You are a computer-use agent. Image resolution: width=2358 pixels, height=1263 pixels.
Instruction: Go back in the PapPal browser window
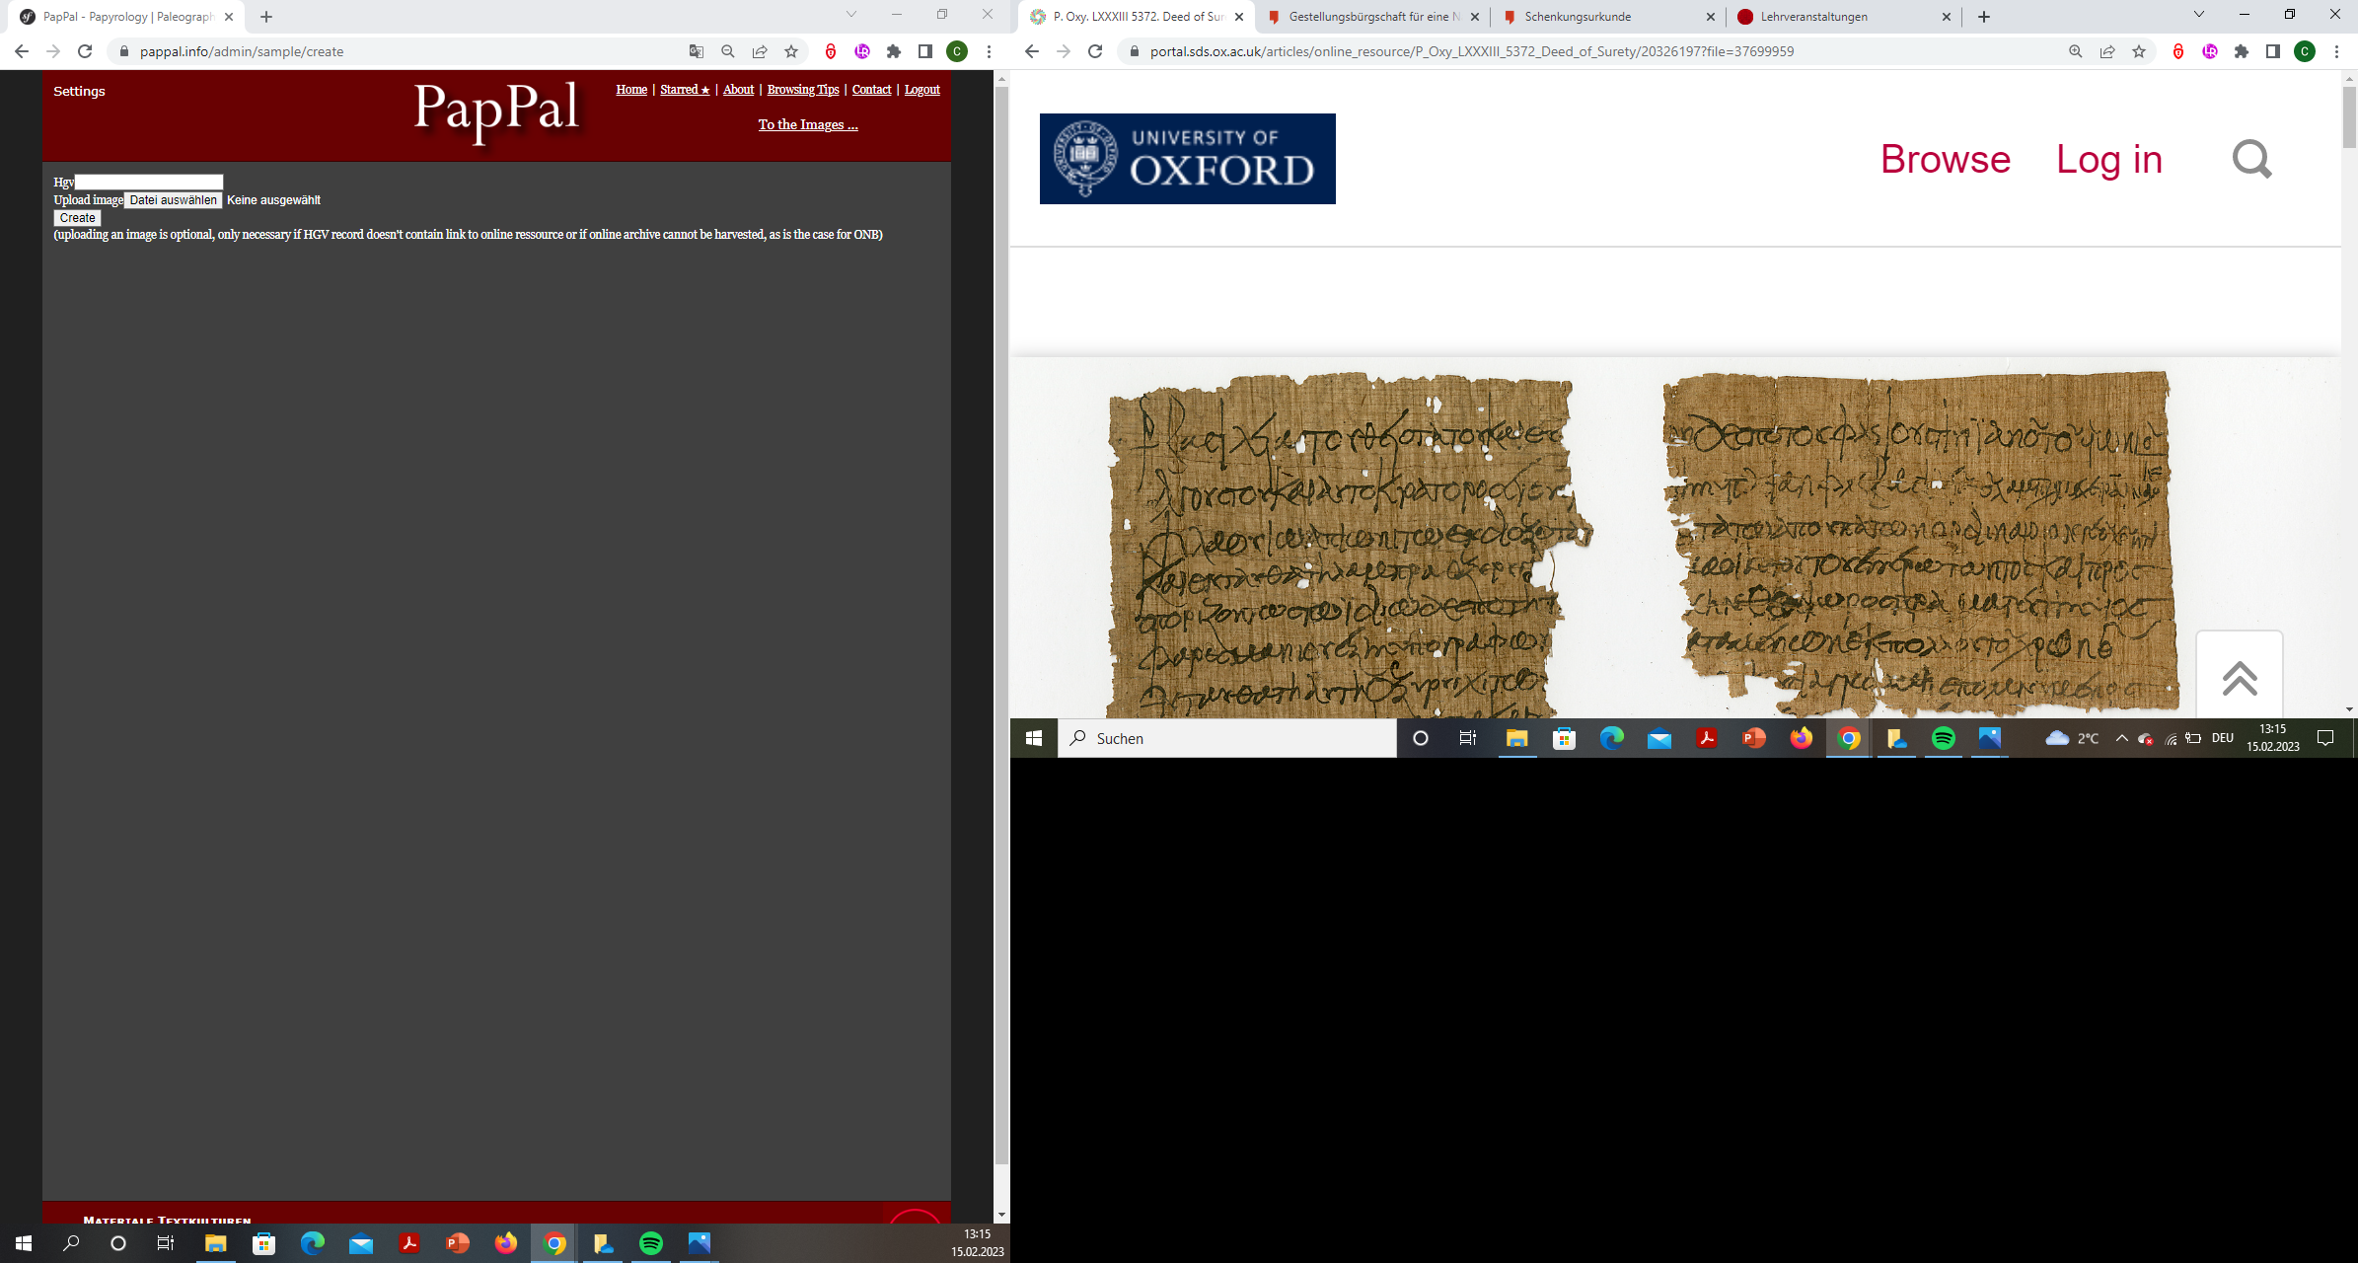pos(22,51)
